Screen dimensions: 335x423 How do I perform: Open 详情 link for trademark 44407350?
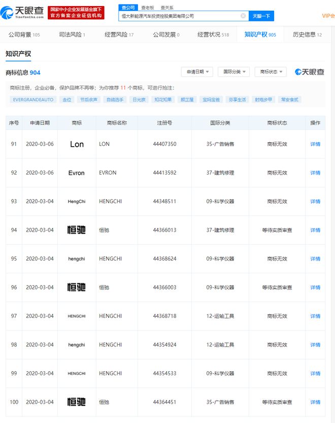[315, 144]
